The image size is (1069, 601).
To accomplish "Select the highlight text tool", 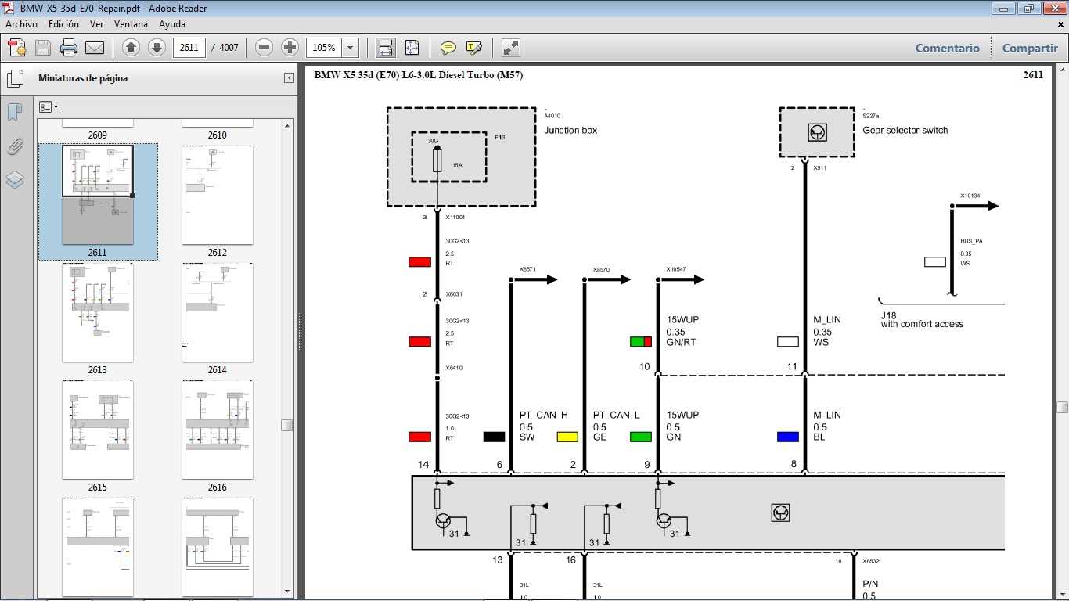I will pyautogui.click(x=473, y=48).
